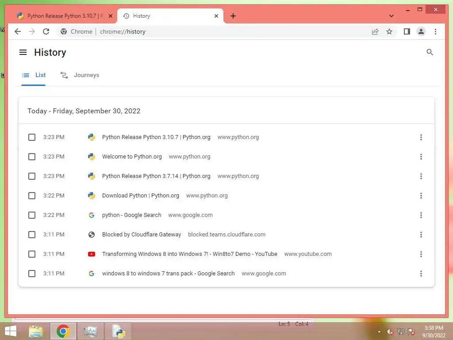Search history with magnifier icon
This screenshot has width=453, height=340.
pyautogui.click(x=430, y=52)
